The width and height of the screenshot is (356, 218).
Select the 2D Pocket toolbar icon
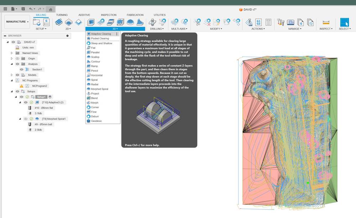pyautogui.click(x=69, y=22)
